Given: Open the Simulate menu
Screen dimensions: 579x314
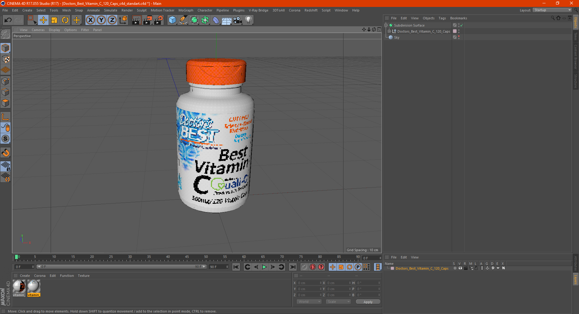Looking at the screenshot, I should [x=111, y=10].
